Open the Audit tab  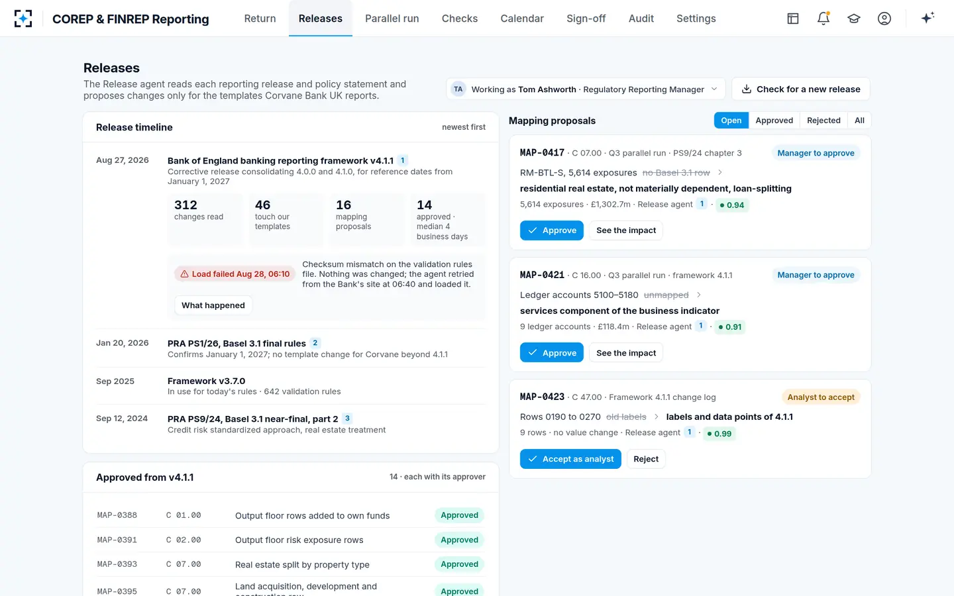pos(641,19)
